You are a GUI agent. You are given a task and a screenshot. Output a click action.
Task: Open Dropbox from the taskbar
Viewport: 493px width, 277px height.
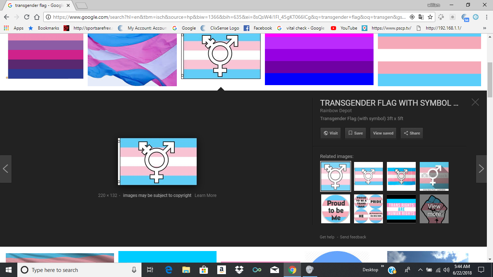pos(239,270)
